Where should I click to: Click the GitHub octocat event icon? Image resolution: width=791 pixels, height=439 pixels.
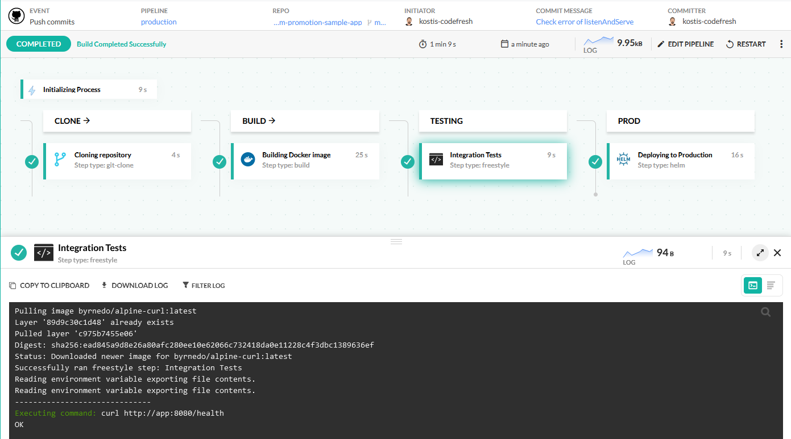tap(16, 16)
